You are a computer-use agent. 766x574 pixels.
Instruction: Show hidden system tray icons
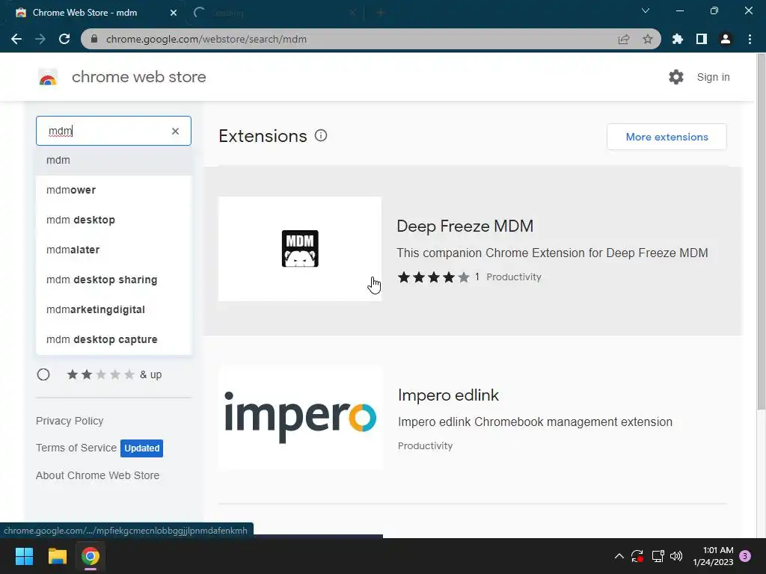pyautogui.click(x=619, y=556)
